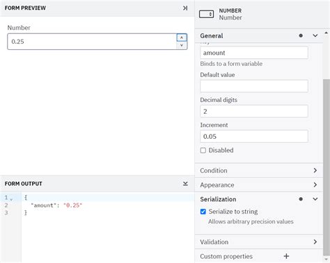The width and height of the screenshot is (330, 263).
Task: Open the Validation section
Action: tap(259, 242)
